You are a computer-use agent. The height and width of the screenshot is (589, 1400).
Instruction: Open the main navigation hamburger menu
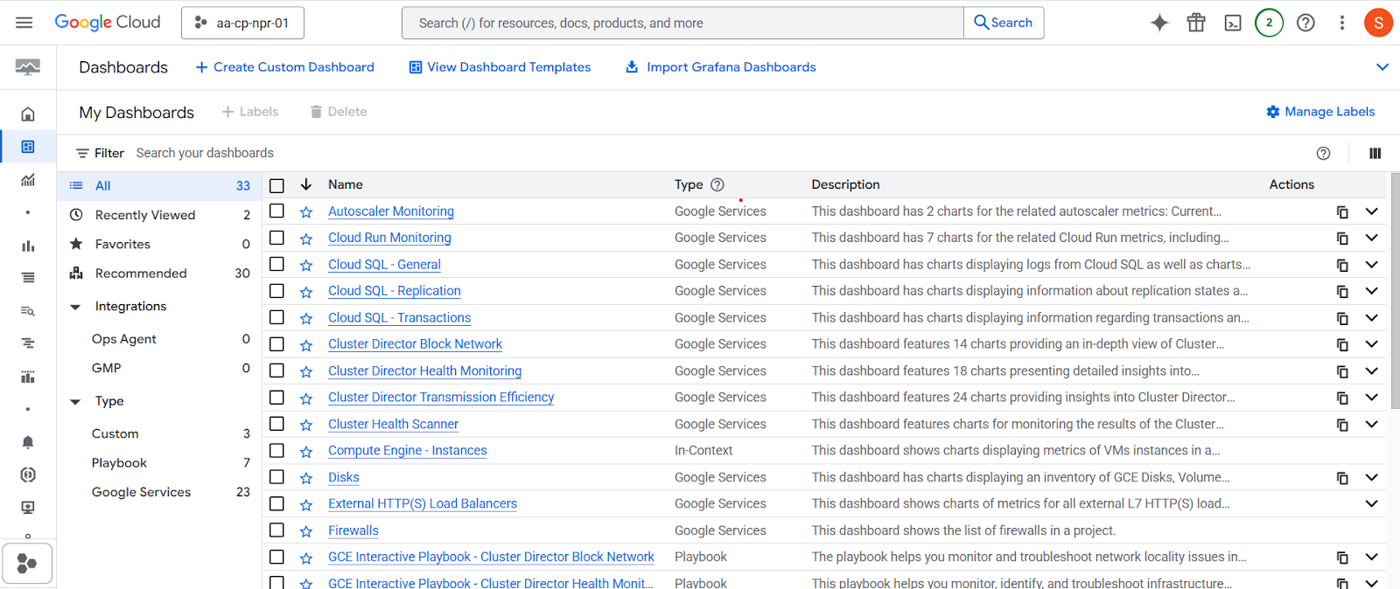[24, 23]
